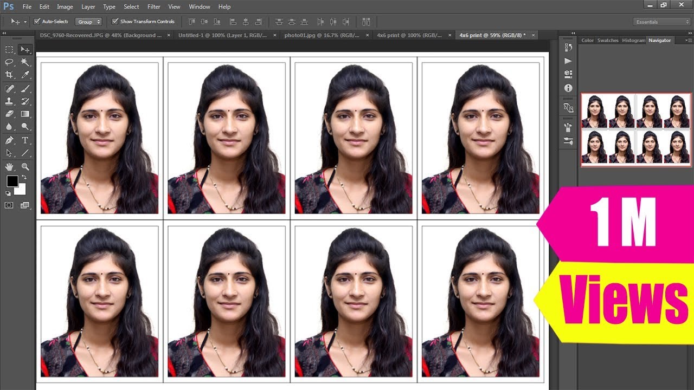Screen dimensions: 694x390
Task: Close the DSC_9760-Recovered.JPG tab
Action: [x=168, y=35]
